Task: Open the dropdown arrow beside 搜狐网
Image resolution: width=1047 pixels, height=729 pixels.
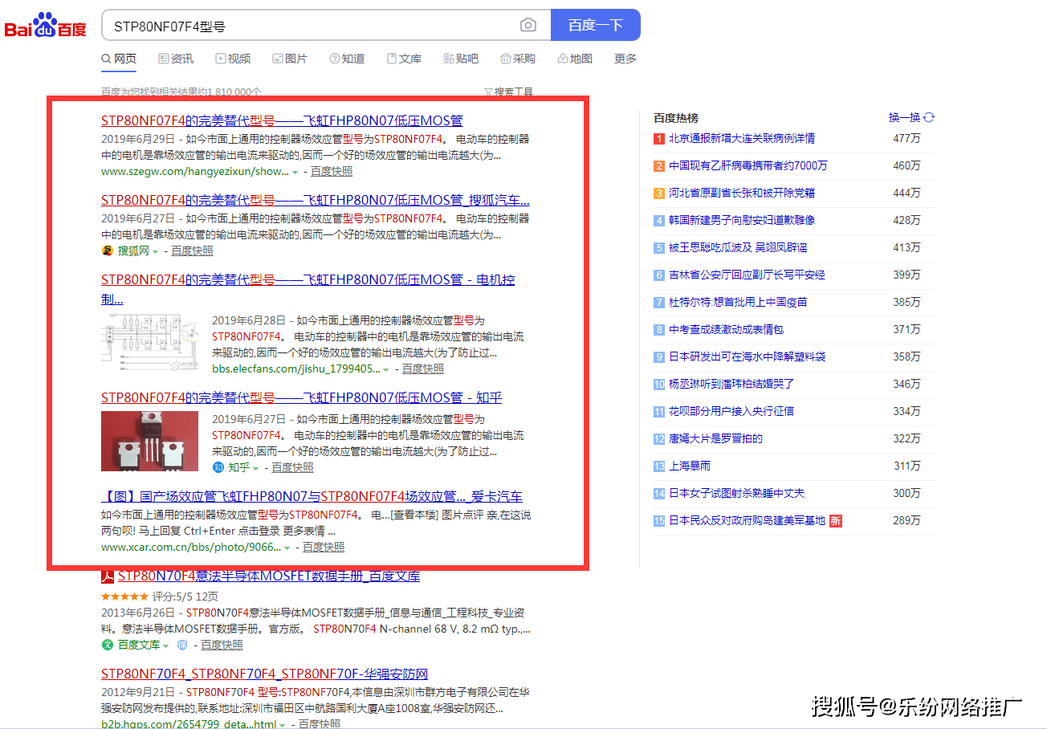Action: click(157, 250)
